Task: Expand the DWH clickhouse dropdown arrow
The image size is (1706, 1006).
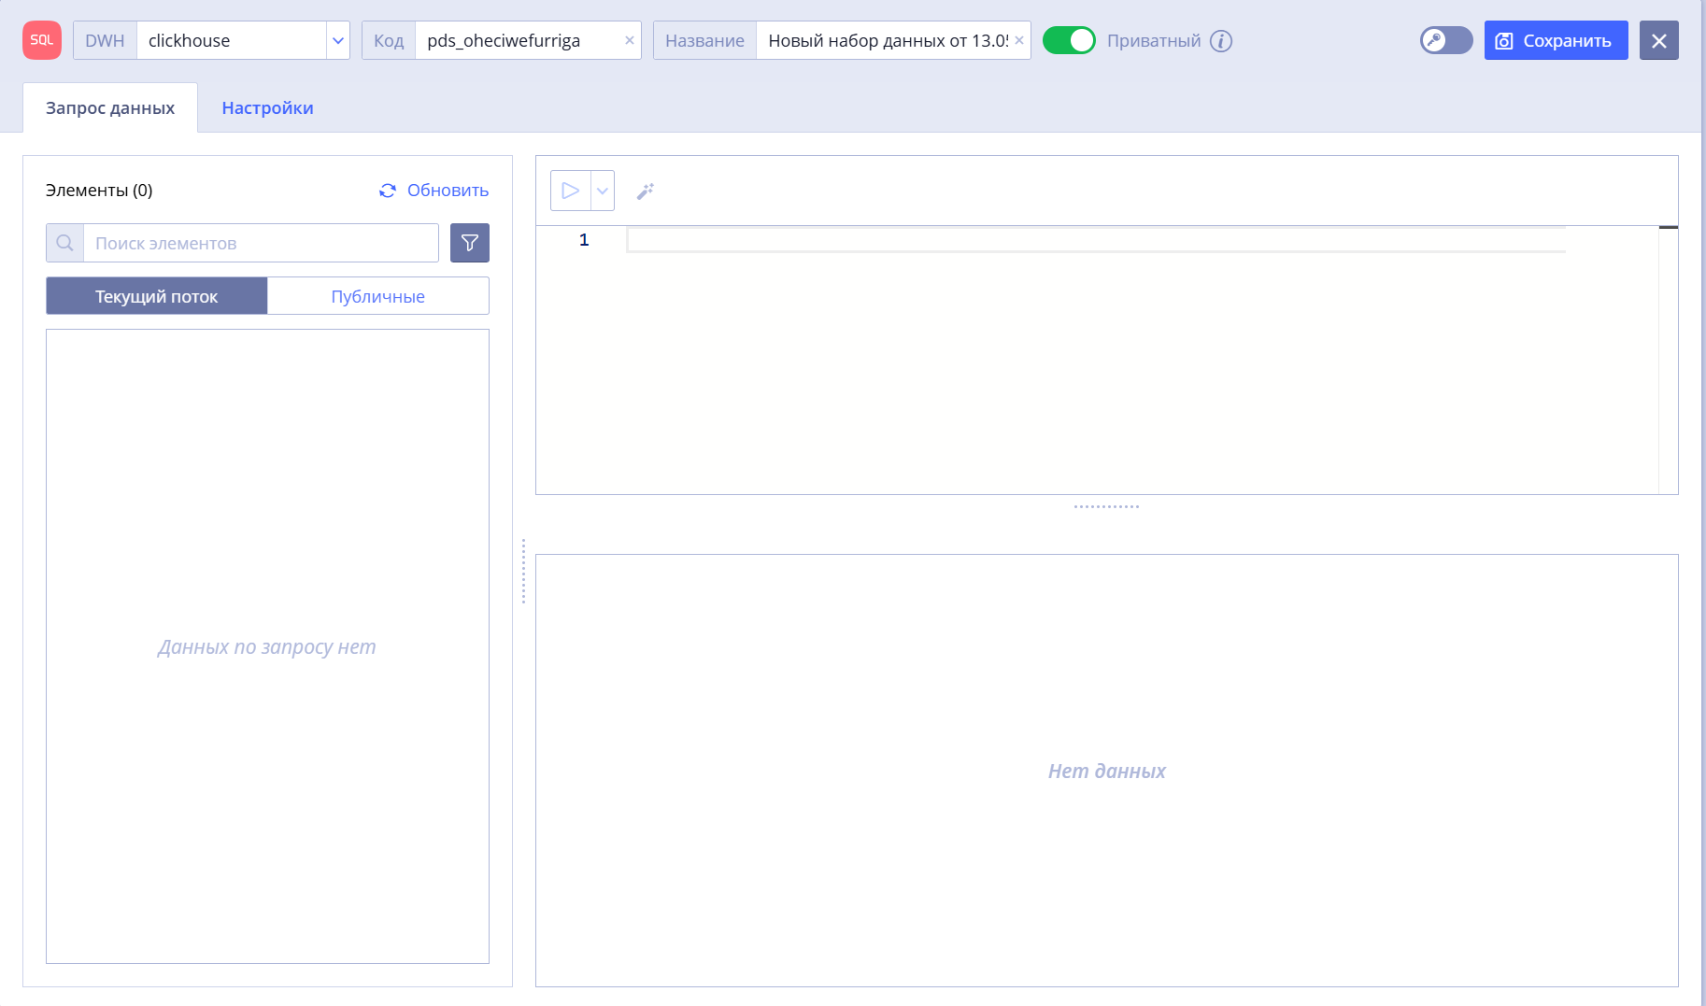Action: pos(338,40)
